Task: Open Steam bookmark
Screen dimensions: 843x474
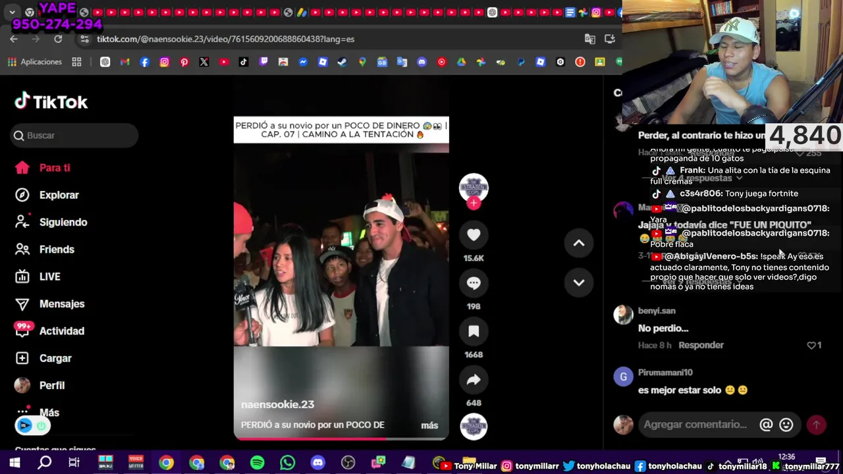Action: [x=342, y=62]
